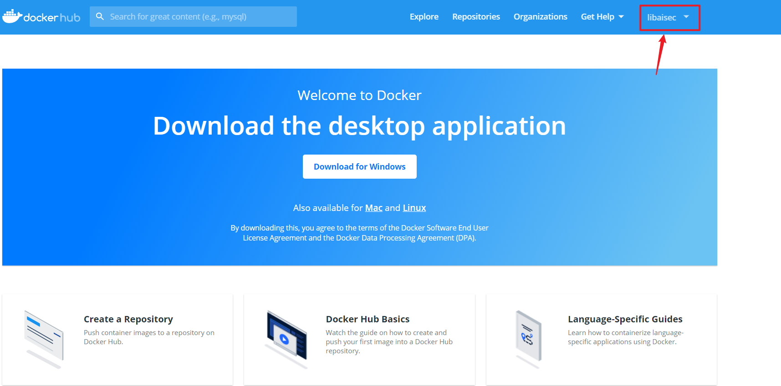Click the search magnifier icon
This screenshot has width=781, height=386.
[100, 16]
